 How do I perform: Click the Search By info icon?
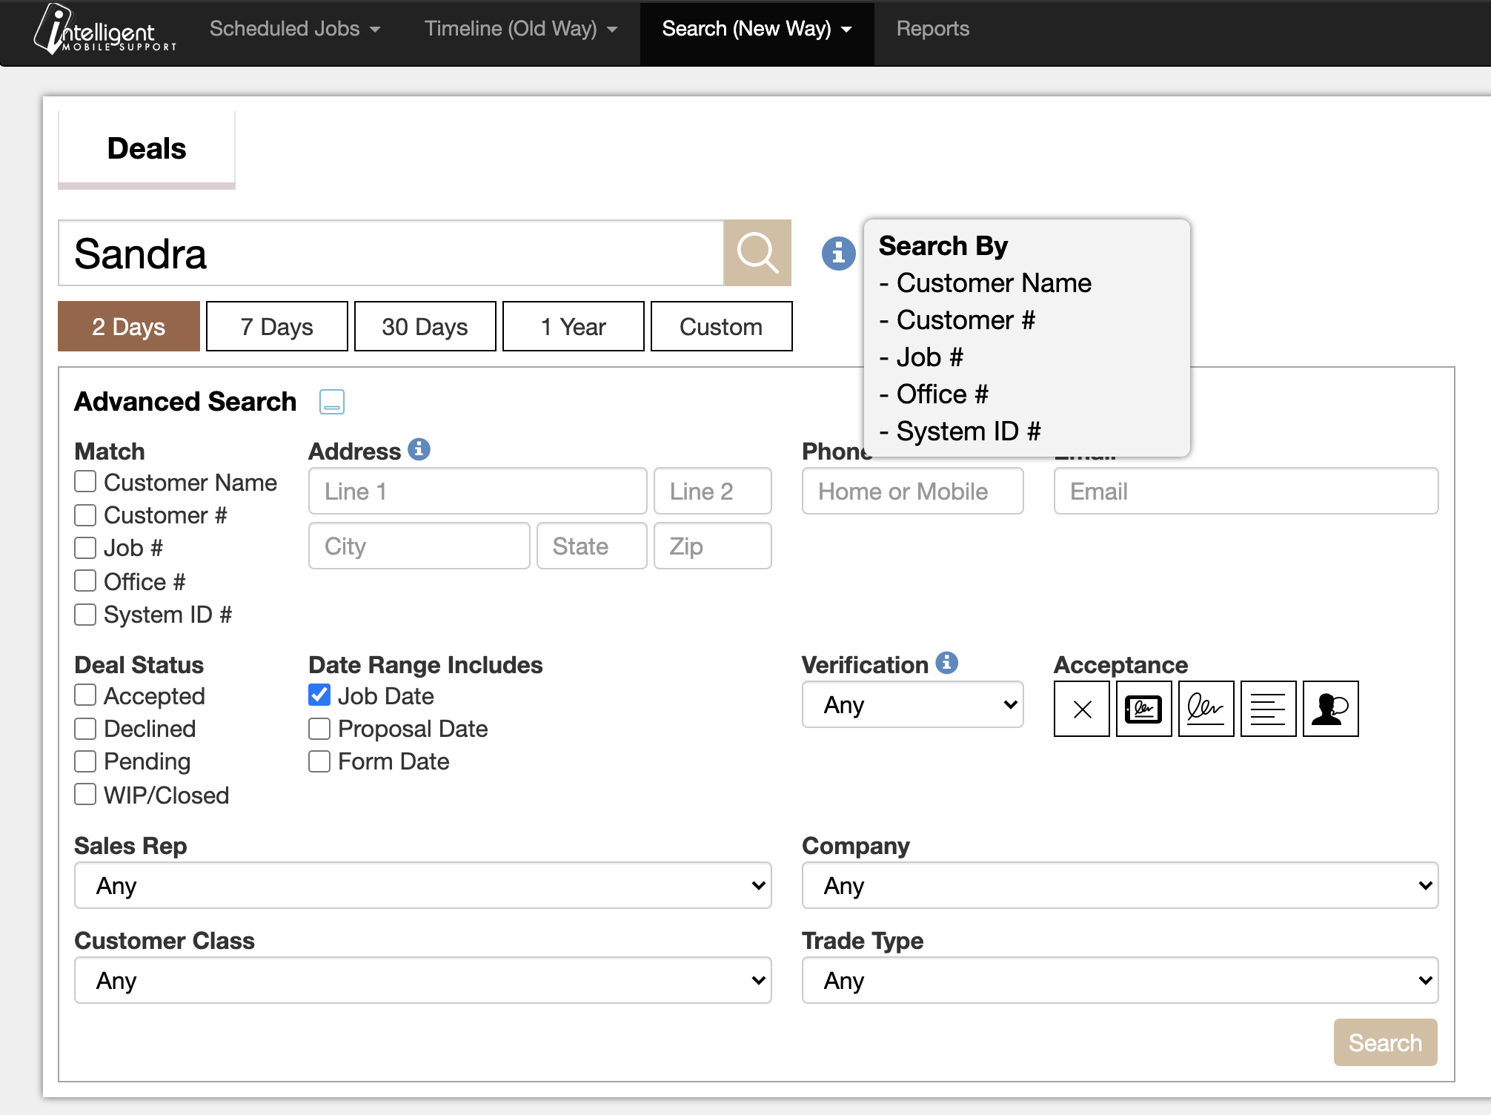tap(839, 254)
